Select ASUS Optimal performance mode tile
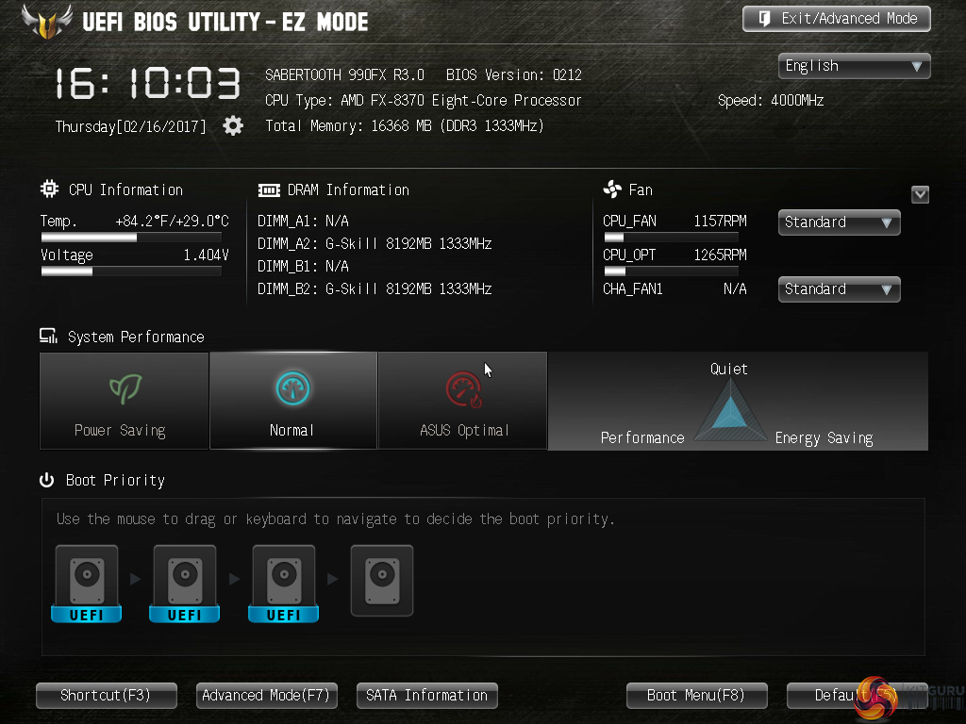 coord(462,401)
